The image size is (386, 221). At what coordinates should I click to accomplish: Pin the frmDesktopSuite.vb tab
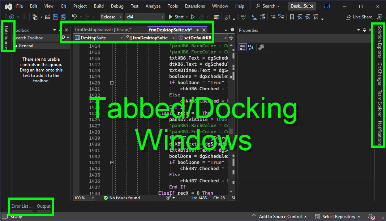click(x=197, y=30)
